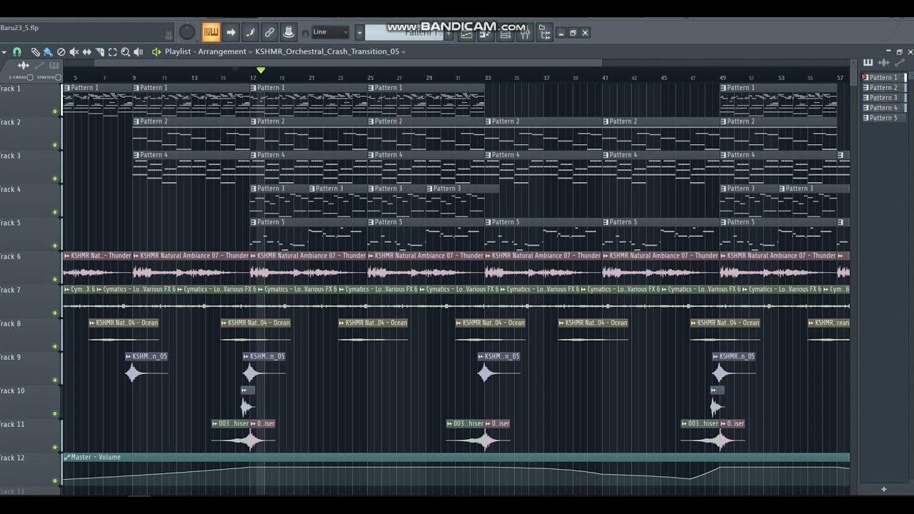Screen dimensions: 914x514
Task: Click the waveform icon above Z-CROSS
Action: point(23,65)
